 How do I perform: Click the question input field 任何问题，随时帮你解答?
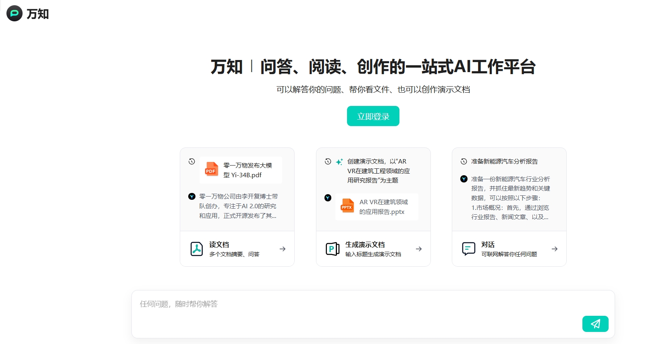pyautogui.click(x=373, y=314)
